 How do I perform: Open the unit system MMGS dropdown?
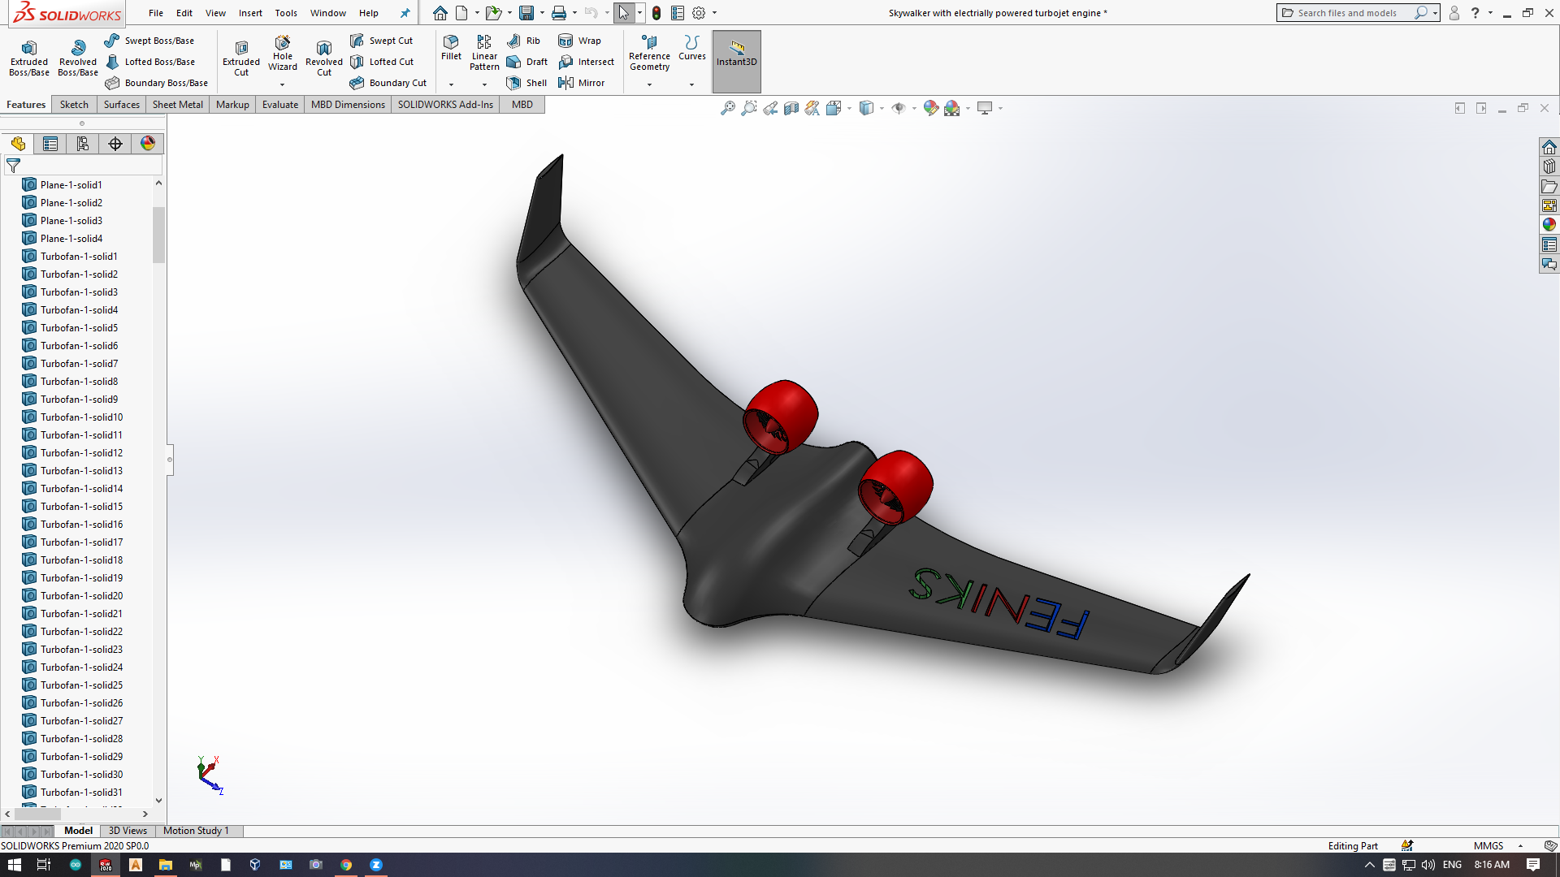point(1498,845)
